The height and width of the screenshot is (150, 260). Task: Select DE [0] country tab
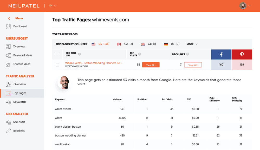coord(175,44)
